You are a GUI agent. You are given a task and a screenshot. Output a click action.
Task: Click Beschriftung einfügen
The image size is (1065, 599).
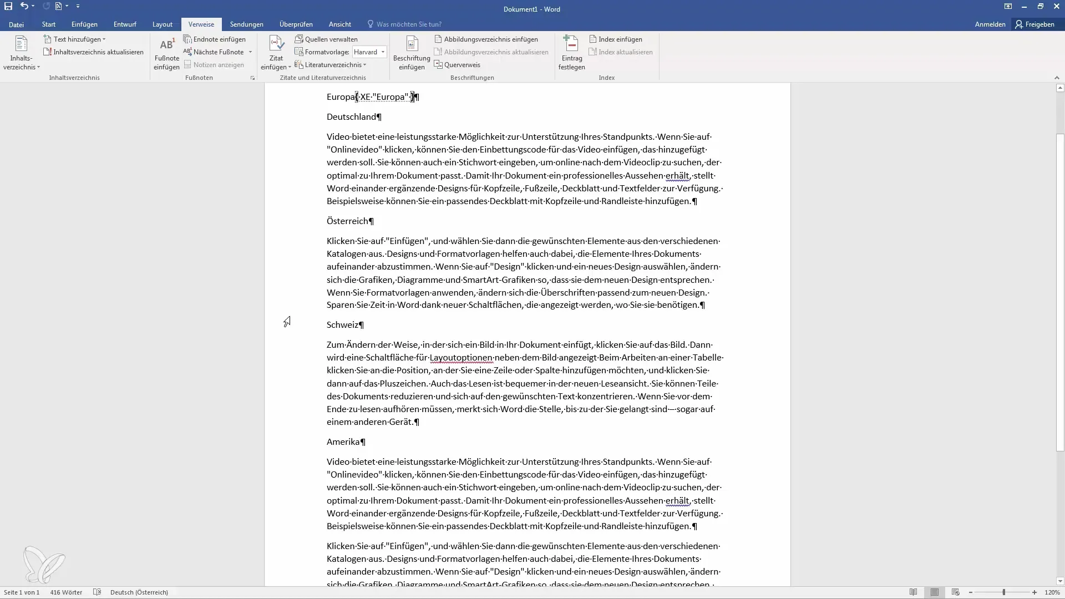412,53
